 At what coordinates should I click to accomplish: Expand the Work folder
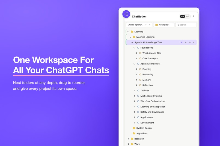click(x=128, y=144)
